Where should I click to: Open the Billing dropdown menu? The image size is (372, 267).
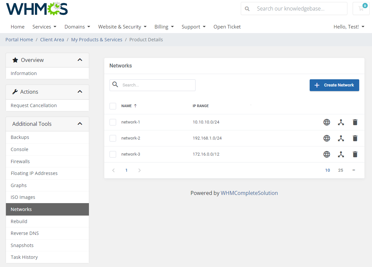pos(164,27)
